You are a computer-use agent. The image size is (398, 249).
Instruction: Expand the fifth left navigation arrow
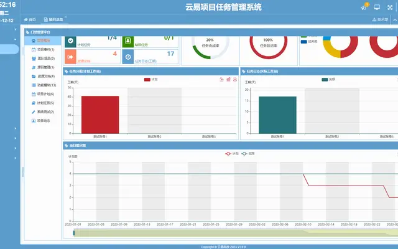(15, 148)
